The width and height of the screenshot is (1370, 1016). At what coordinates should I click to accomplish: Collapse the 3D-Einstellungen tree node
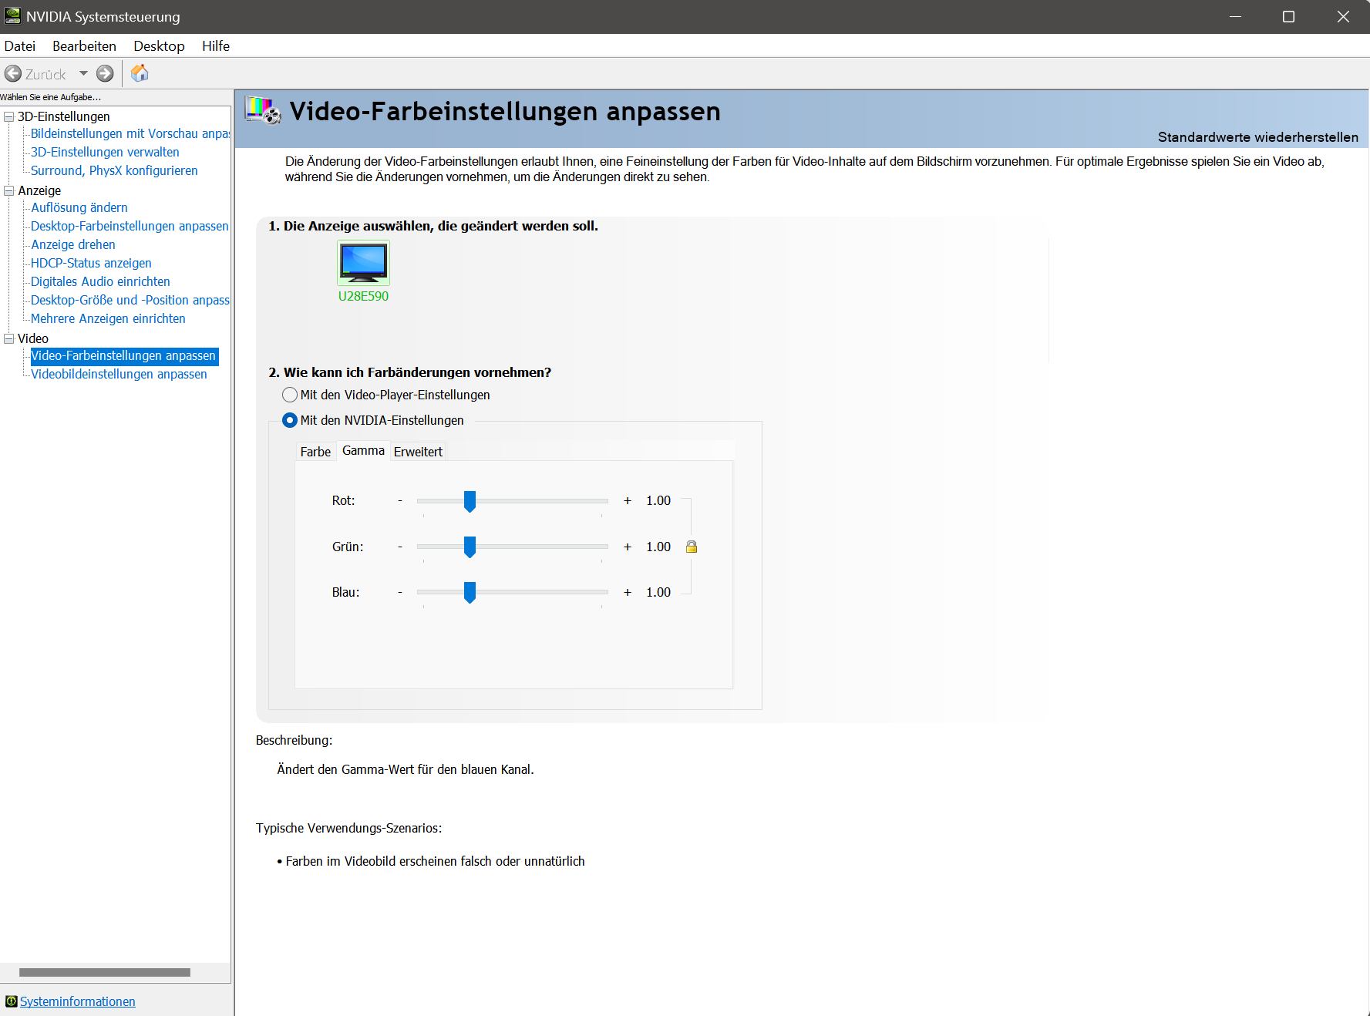pyautogui.click(x=9, y=116)
